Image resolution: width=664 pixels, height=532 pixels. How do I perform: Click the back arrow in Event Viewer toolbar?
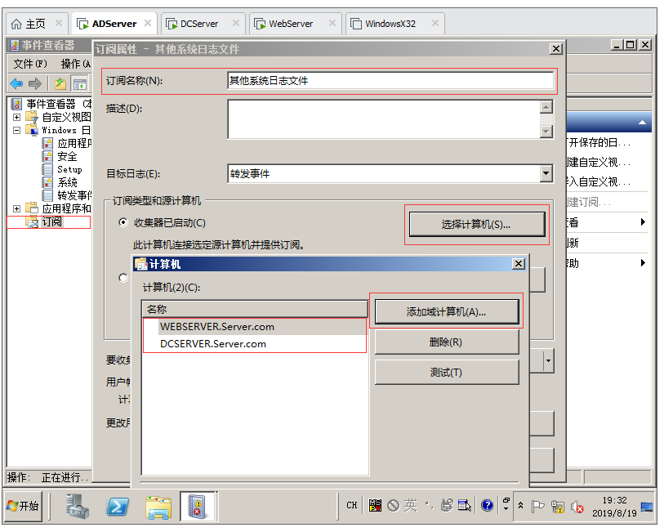pyautogui.click(x=16, y=83)
